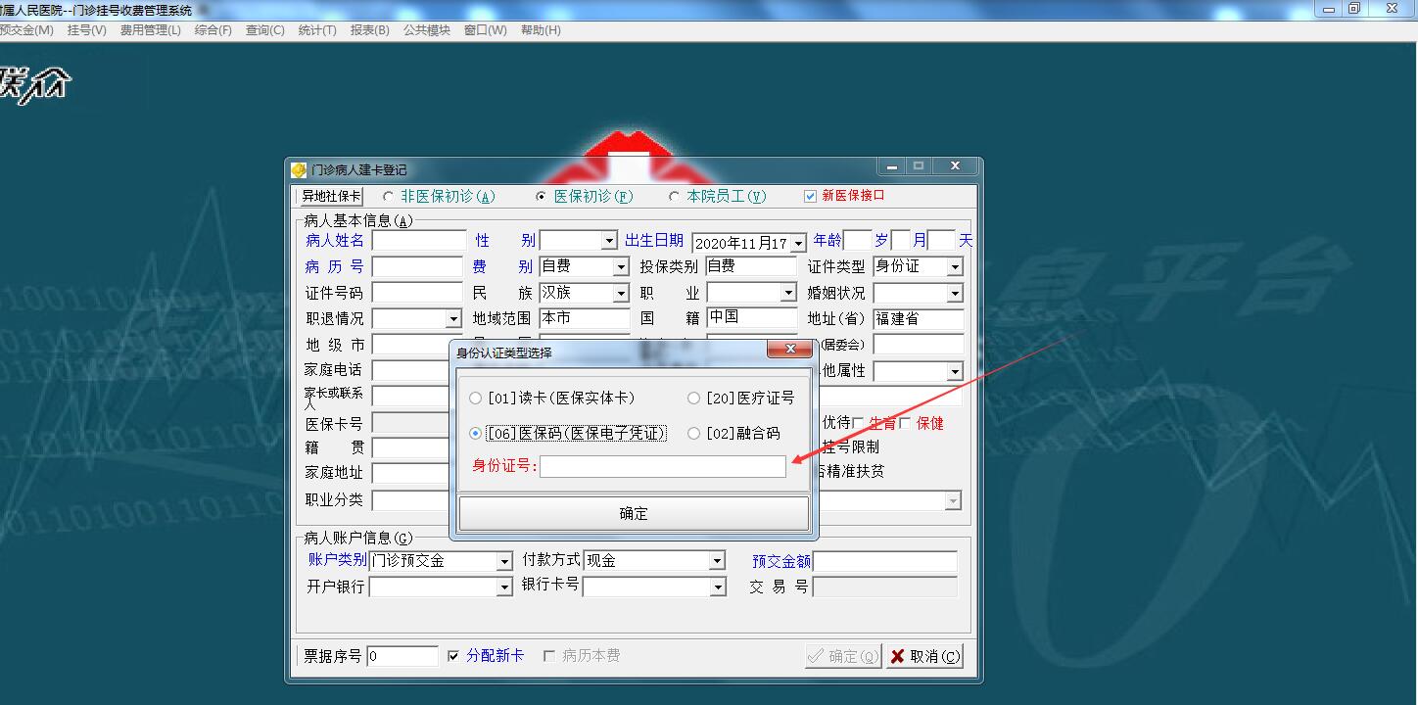
Task: Click the 地域范围 field showing 本市
Action: click(x=585, y=318)
